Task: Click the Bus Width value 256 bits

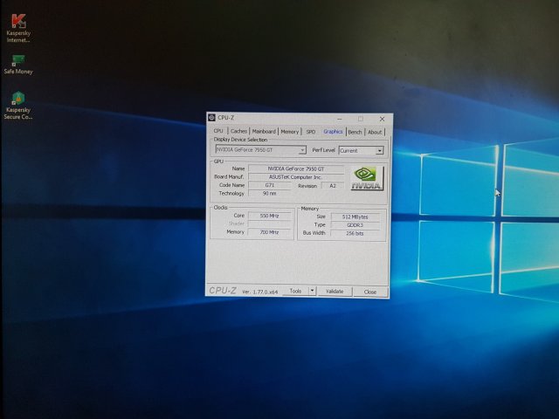Action: (355, 233)
